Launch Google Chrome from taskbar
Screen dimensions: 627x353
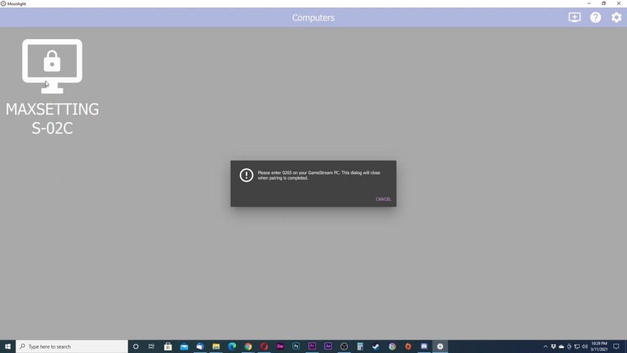tap(248, 346)
